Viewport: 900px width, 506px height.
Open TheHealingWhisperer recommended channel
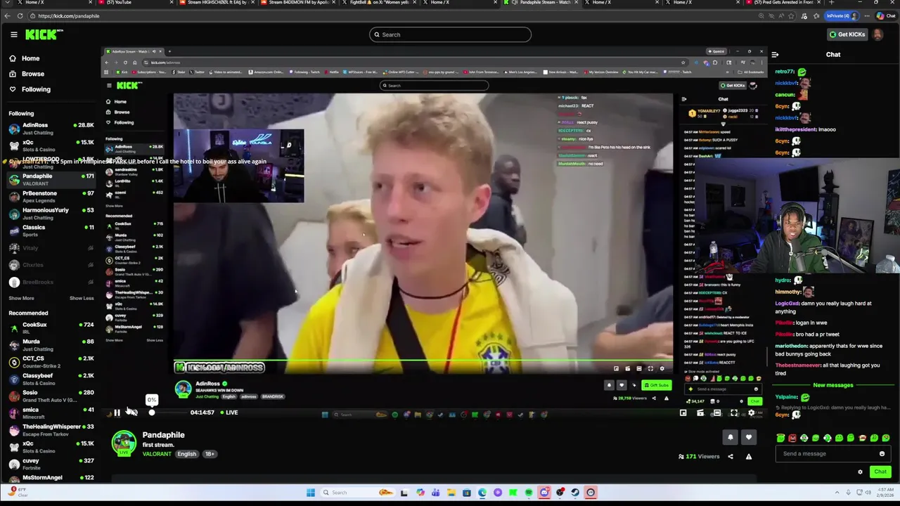(49, 430)
